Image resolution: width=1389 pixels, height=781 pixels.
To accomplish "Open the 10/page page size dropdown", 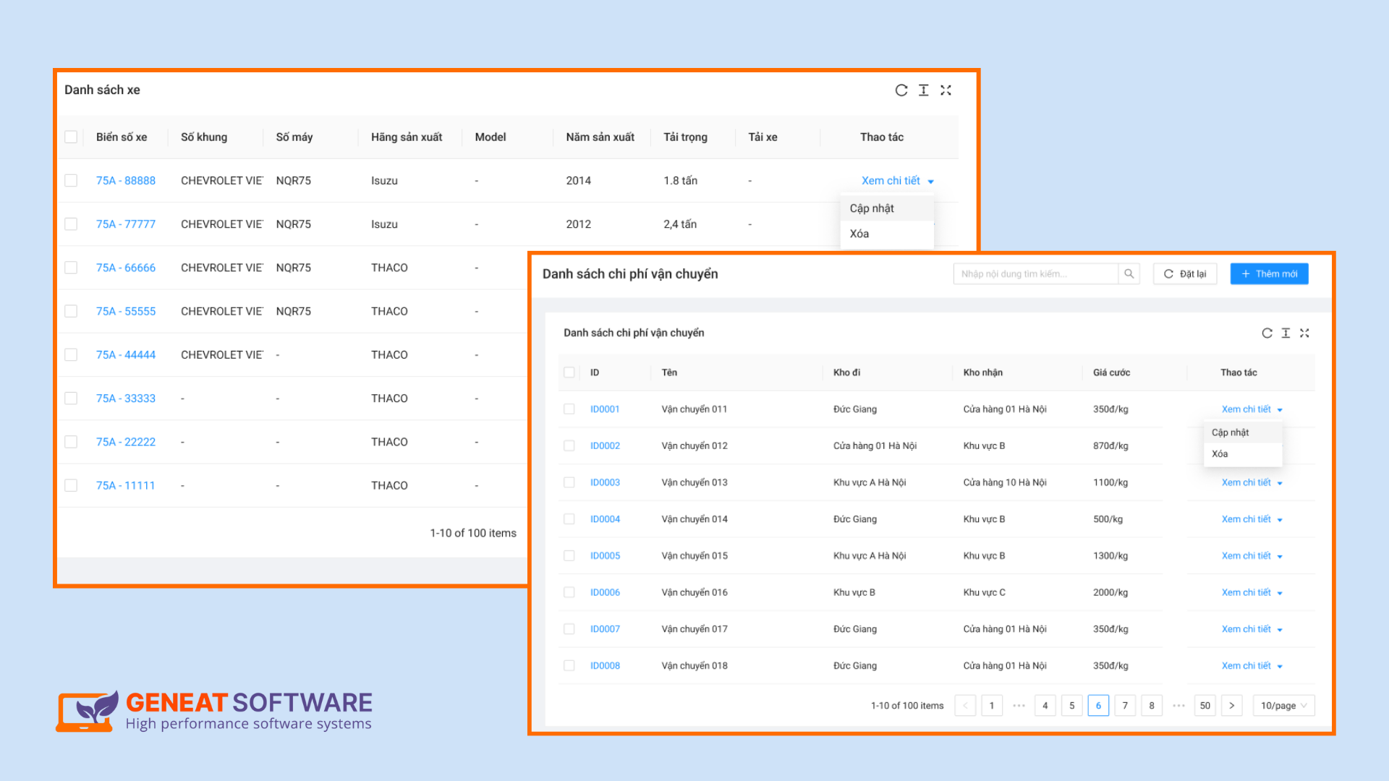I will [1283, 706].
